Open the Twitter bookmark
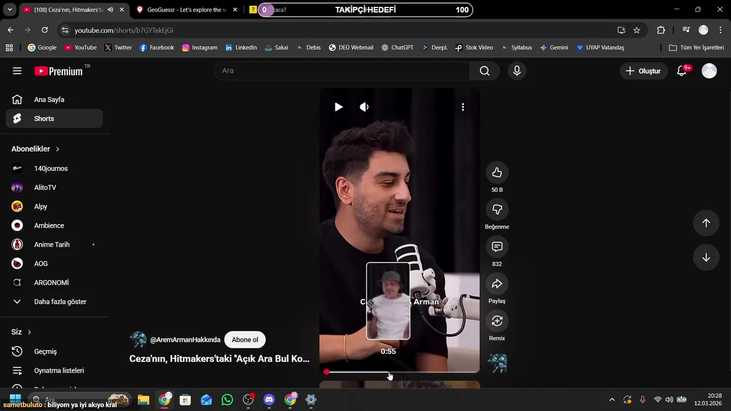Viewport: 731px width, 411px height. click(x=118, y=47)
